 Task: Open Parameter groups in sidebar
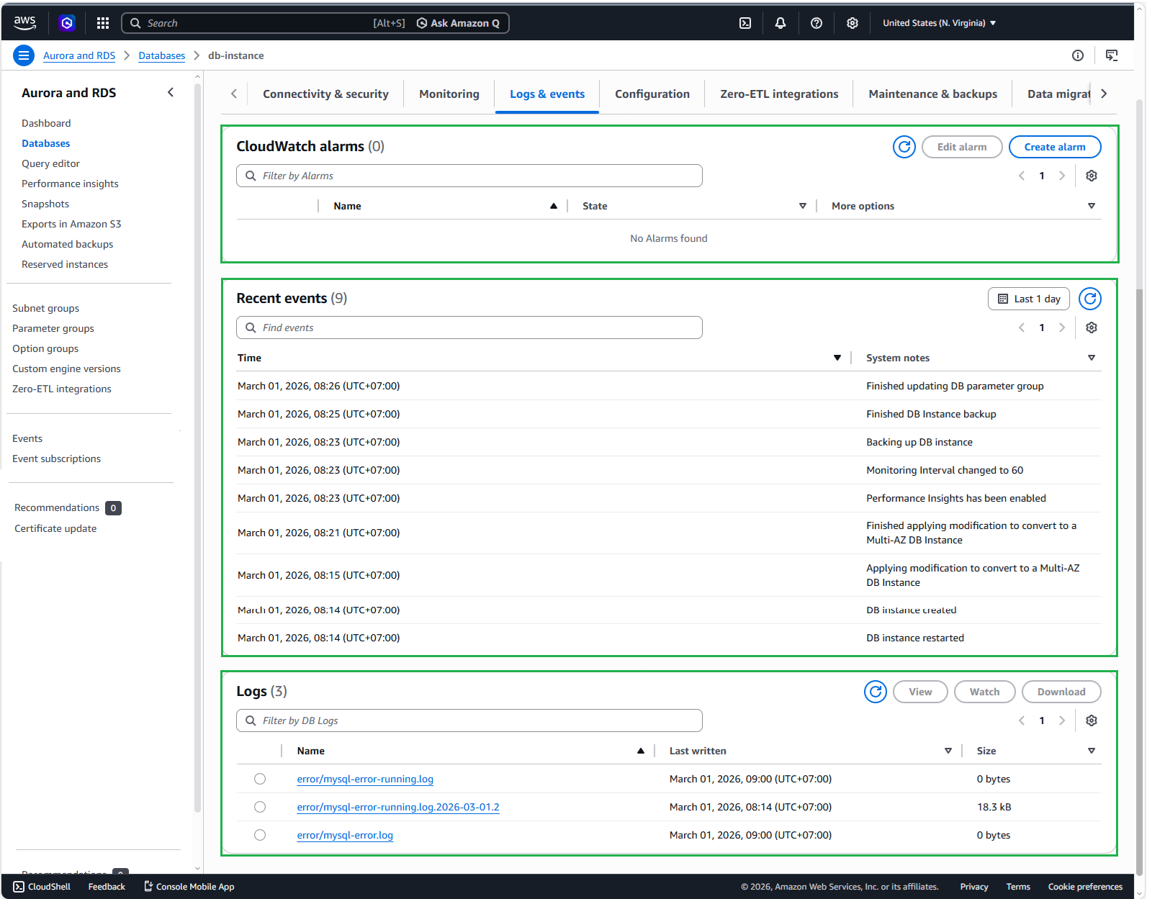coord(53,328)
